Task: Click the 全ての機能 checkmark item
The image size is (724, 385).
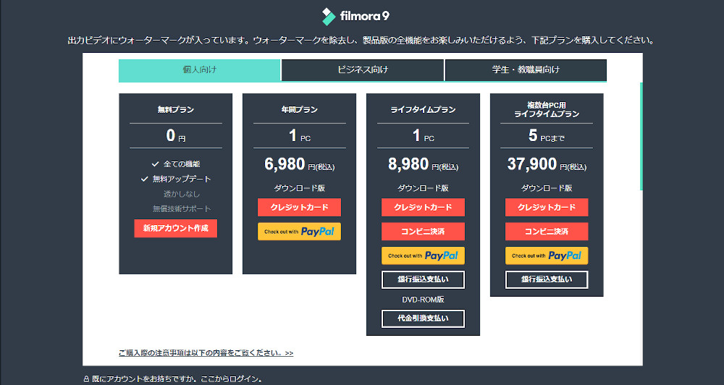Action: tap(176, 164)
